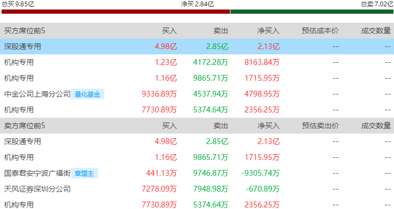Screen dimensions: 394x209
Task: Select the -9305.74万 net buy value
Action: [x=261, y=173]
